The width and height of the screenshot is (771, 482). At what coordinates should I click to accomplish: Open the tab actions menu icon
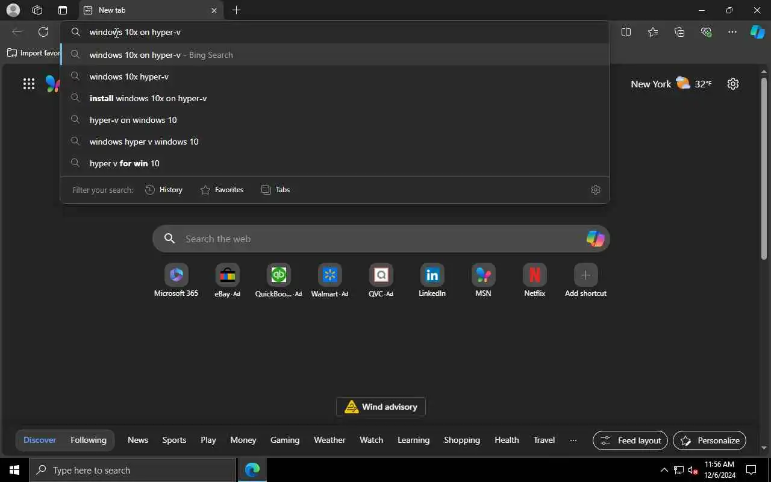point(63,10)
